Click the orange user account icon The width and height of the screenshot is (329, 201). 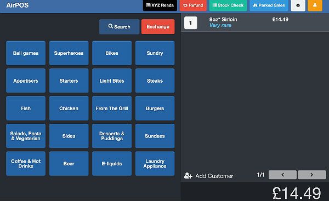click(x=315, y=5)
